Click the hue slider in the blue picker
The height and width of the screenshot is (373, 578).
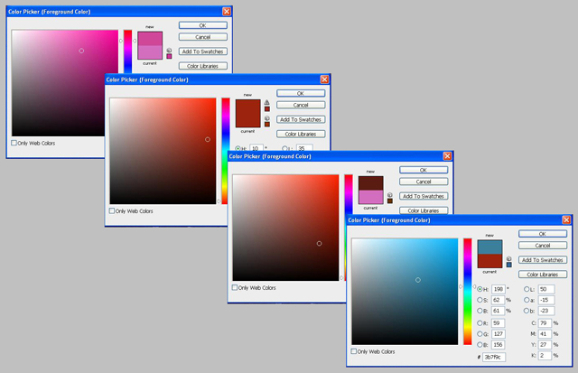468,292
